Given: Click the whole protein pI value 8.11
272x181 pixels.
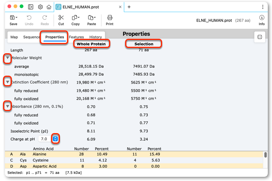Looking at the screenshot, I should point(91,131).
